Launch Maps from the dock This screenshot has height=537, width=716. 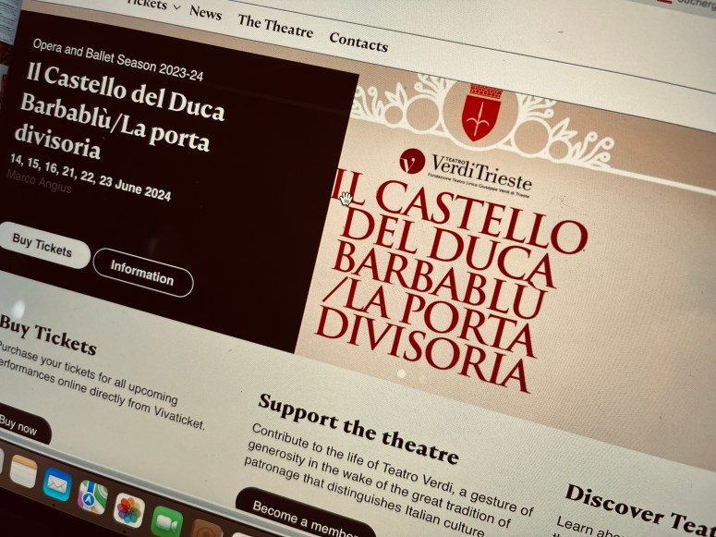(x=92, y=497)
